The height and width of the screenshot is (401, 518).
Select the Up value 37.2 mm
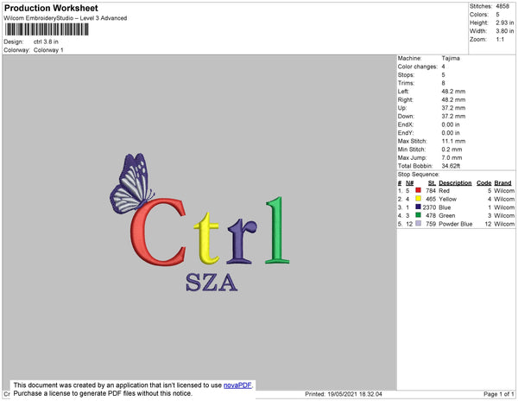453,108
